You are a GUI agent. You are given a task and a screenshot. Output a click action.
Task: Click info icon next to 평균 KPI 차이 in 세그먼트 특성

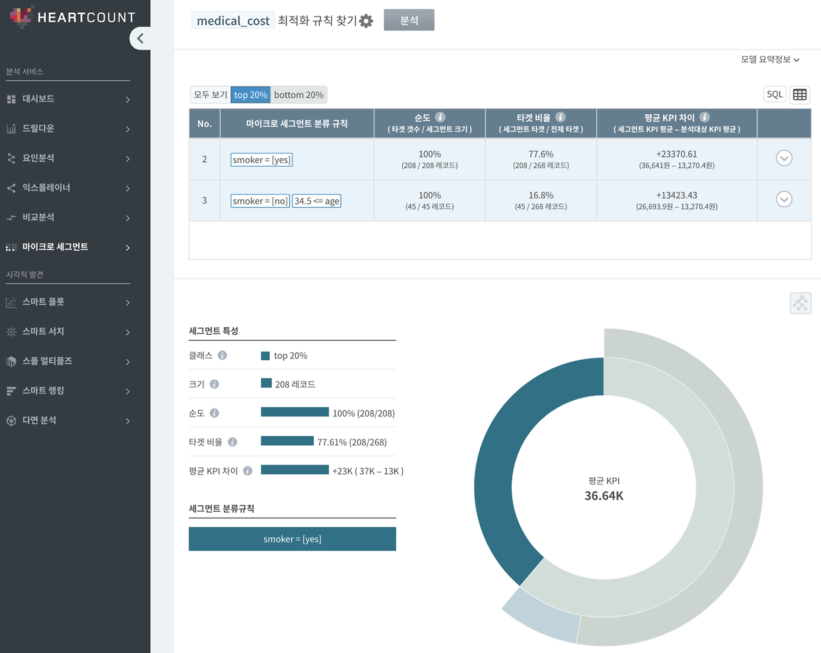click(248, 471)
